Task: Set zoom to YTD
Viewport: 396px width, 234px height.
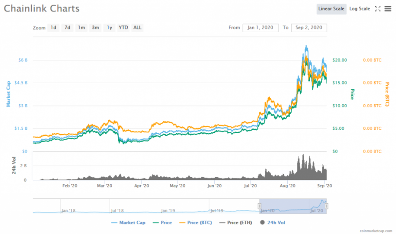Action: (123, 28)
